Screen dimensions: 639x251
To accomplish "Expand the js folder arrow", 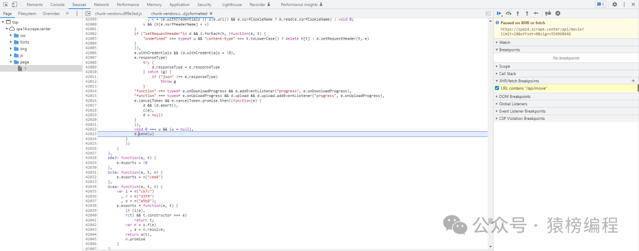I will [11, 56].
